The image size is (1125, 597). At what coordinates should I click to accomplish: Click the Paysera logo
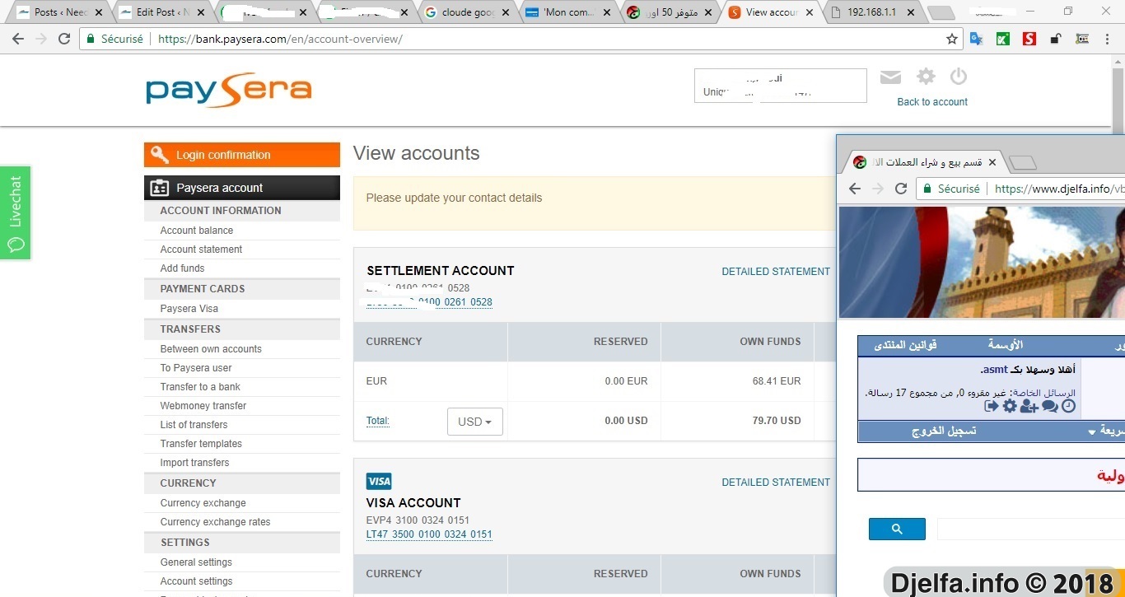click(x=228, y=91)
